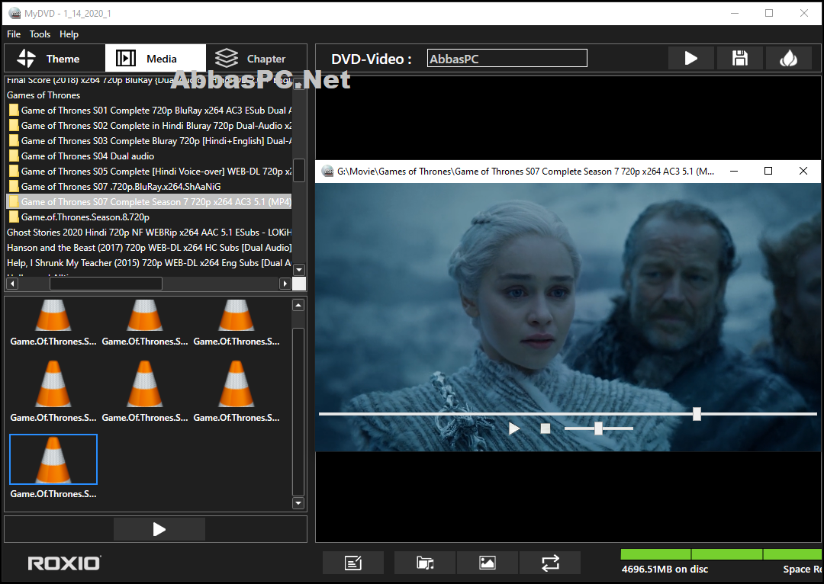Select Game of Thrones S05 Complete folder
This screenshot has width=824, height=584.
pos(150,172)
